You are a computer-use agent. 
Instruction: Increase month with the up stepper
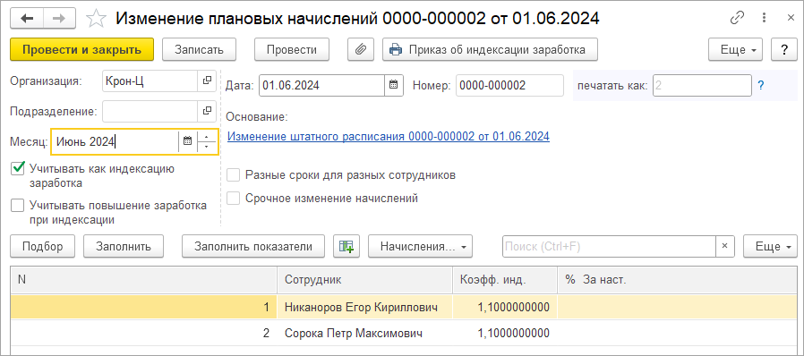[207, 136]
